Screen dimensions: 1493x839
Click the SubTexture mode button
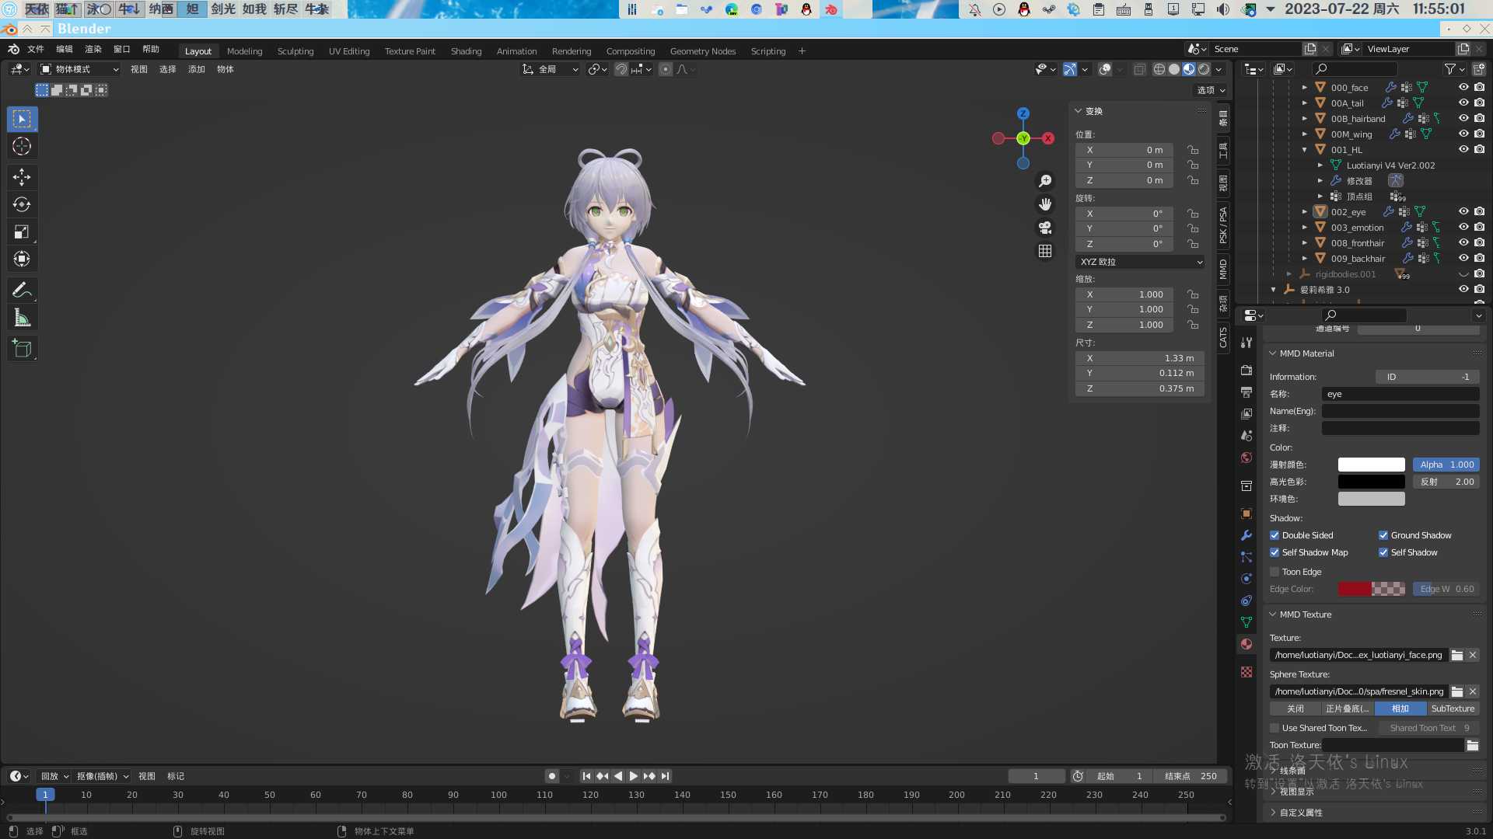click(1453, 708)
